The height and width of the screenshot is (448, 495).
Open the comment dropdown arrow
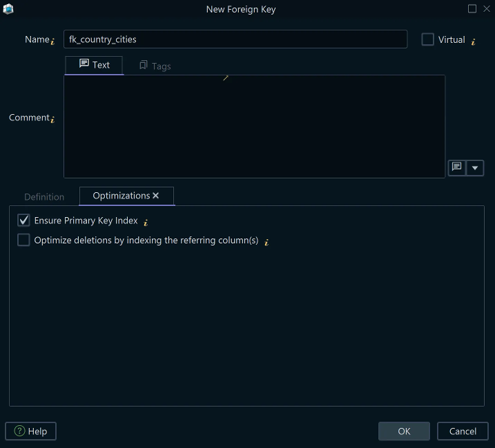click(475, 167)
